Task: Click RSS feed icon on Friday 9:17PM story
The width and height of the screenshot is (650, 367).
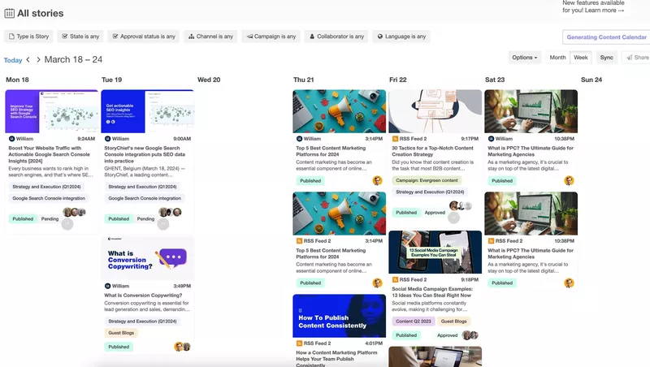Action: [395, 139]
